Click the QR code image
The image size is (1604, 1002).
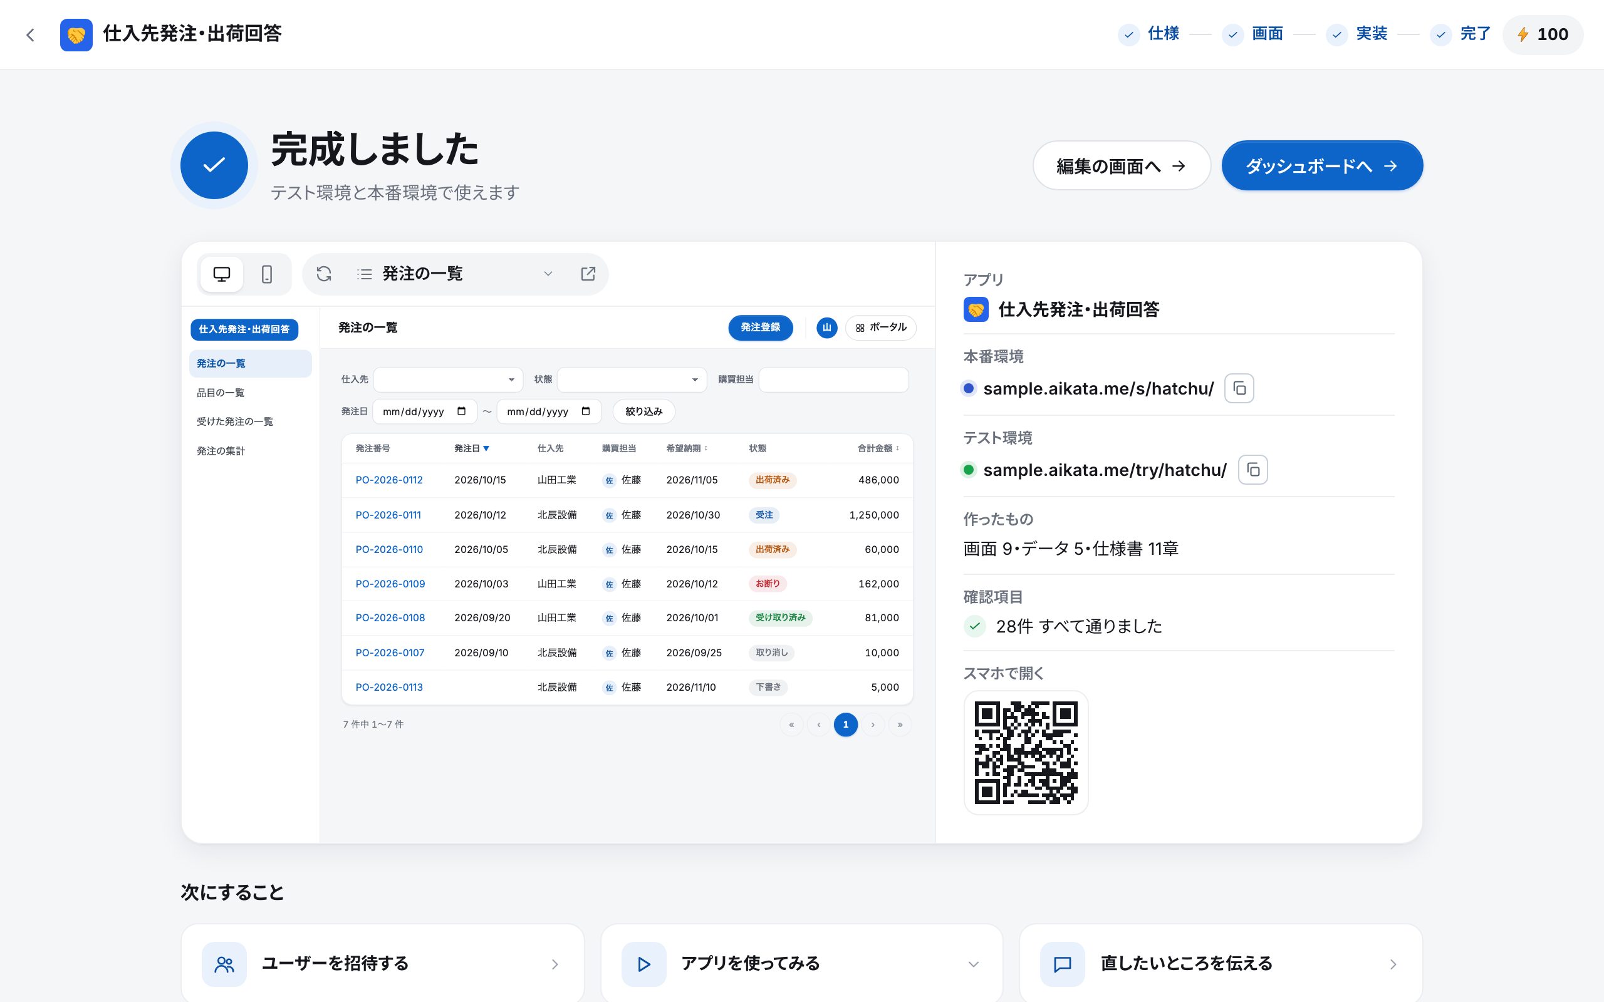(1025, 753)
